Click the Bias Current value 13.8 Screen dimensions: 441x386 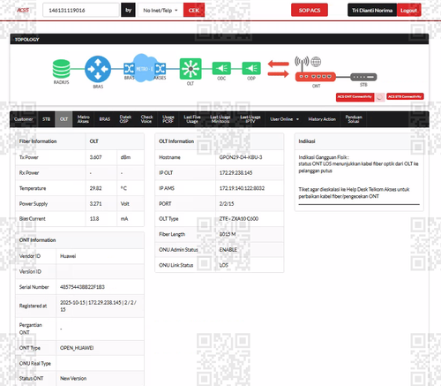click(94, 219)
